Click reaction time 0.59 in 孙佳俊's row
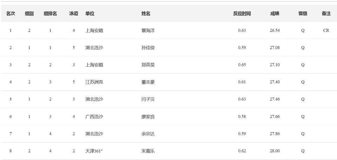Screen dimensions: 337x160 (242, 48)
